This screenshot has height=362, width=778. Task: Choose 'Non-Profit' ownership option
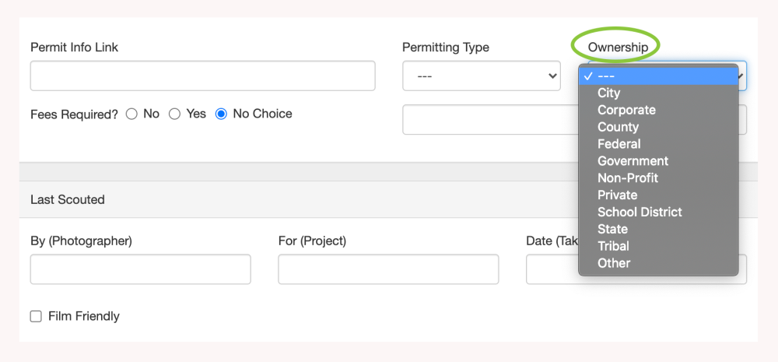(x=627, y=178)
